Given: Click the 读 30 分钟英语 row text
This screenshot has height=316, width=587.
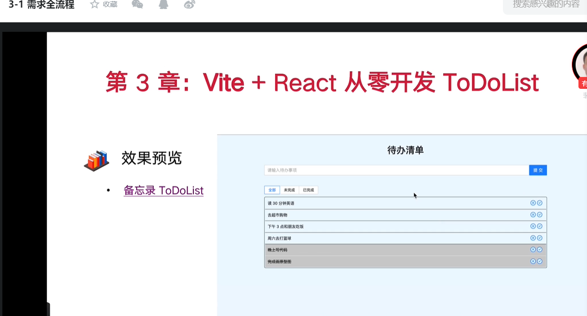Looking at the screenshot, I should pyautogui.click(x=281, y=203).
